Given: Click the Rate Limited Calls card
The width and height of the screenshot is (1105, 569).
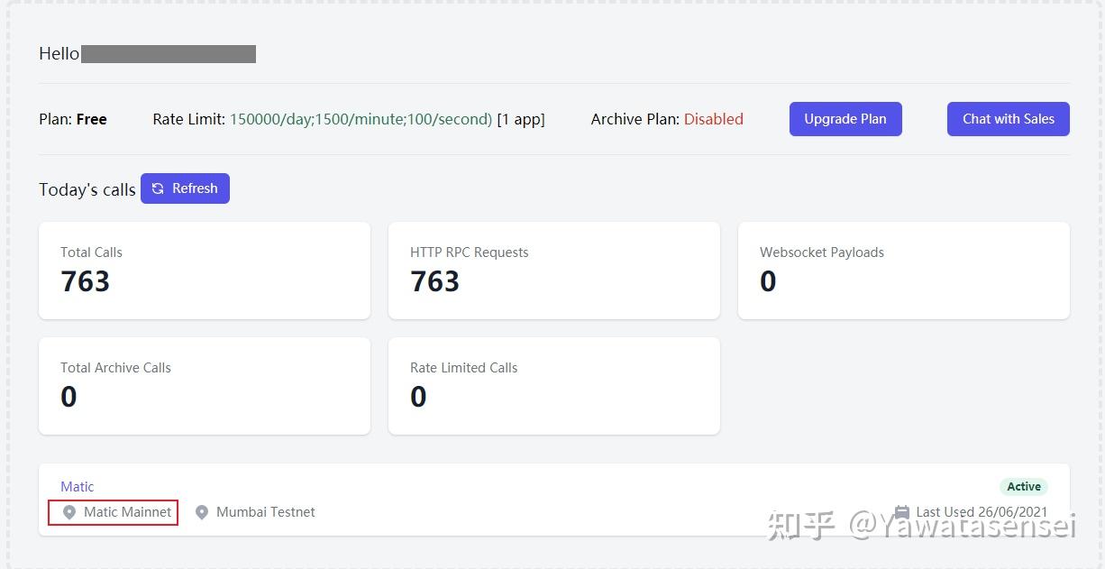Looking at the screenshot, I should (x=554, y=386).
